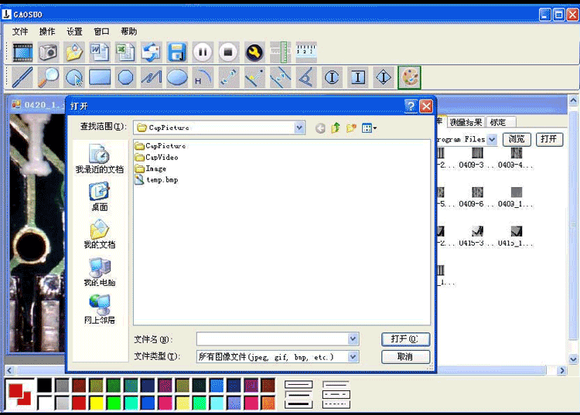
Task: Pick the yellow color swatch
Action: pos(96,403)
